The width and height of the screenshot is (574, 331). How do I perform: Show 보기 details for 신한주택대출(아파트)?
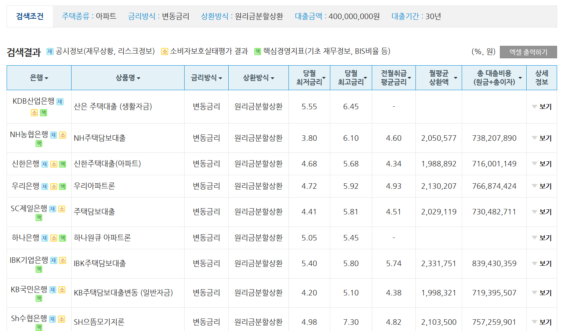click(542, 164)
